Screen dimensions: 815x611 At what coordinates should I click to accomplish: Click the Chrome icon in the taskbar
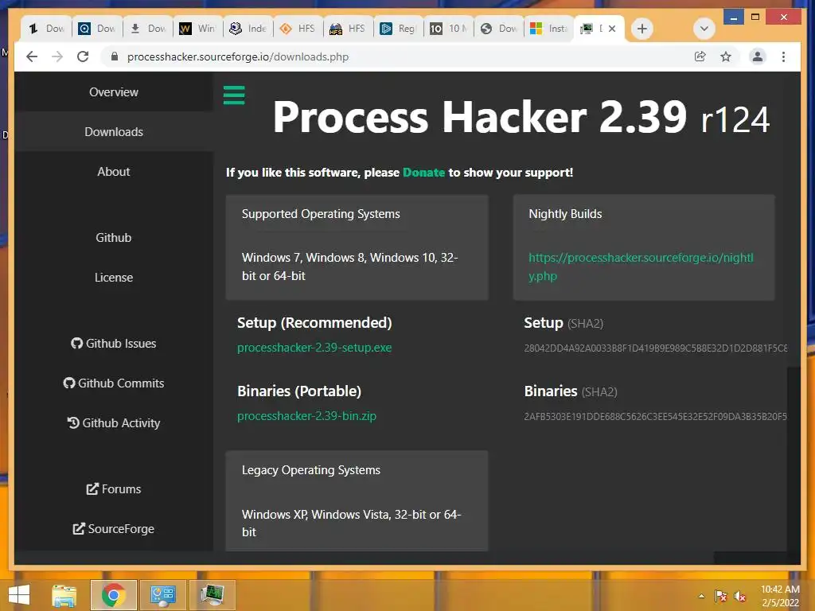[113, 595]
